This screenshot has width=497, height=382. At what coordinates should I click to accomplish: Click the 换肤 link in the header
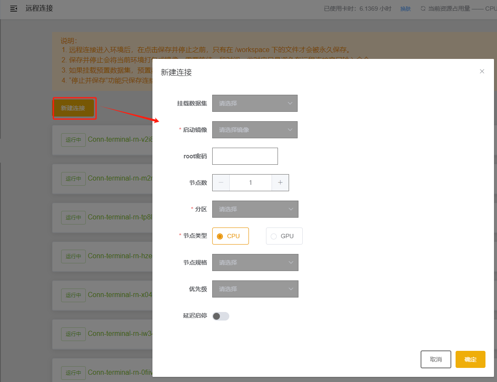coord(405,9)
